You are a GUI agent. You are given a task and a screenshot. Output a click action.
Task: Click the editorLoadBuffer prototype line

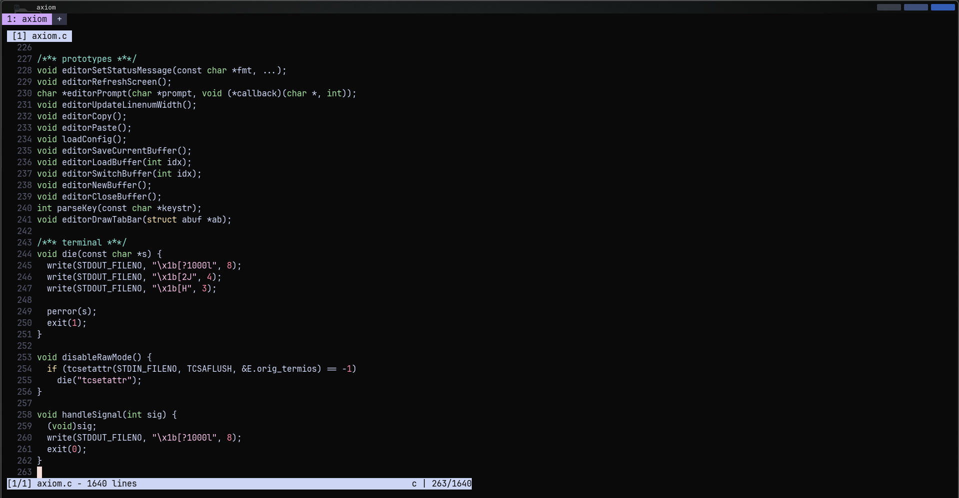[114, 162]
